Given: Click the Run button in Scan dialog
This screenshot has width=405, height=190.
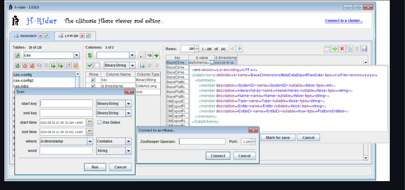Looking at the screenshot, I should (x=95, y=167).
